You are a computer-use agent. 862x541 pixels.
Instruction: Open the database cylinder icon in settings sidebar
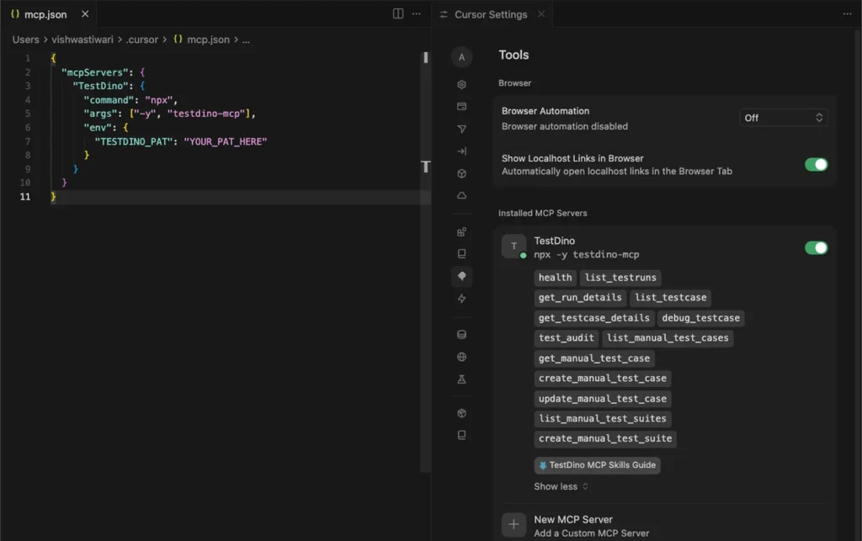pyautogui.click(x=461, y=335)
